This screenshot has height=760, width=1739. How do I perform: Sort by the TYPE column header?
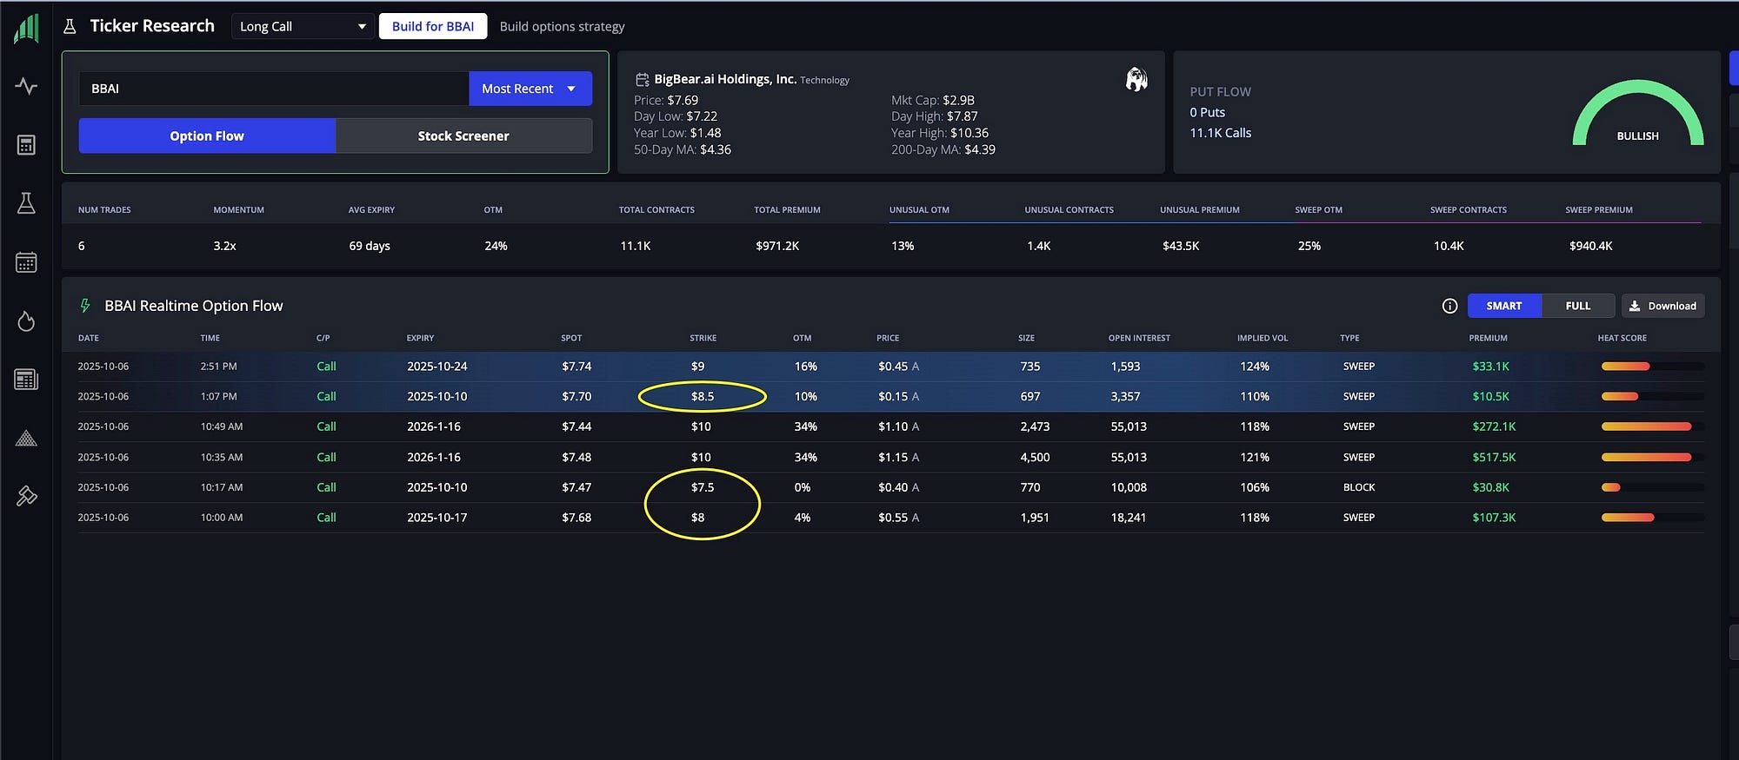(x=1349, y=338)
